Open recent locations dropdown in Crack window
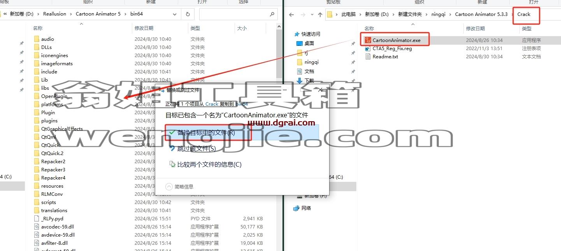561x251 pixels. pyautogui.click(x=312, y=15)
